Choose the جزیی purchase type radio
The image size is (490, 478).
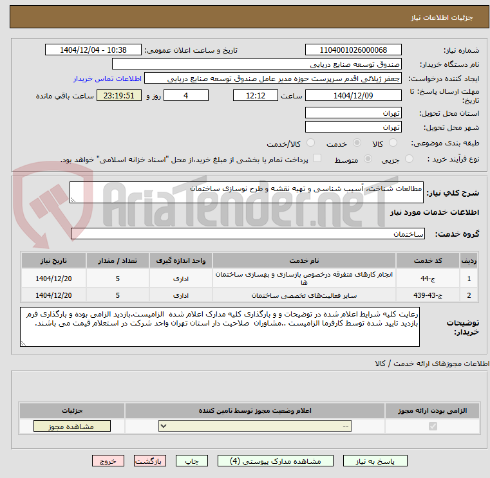coord(409,159)
